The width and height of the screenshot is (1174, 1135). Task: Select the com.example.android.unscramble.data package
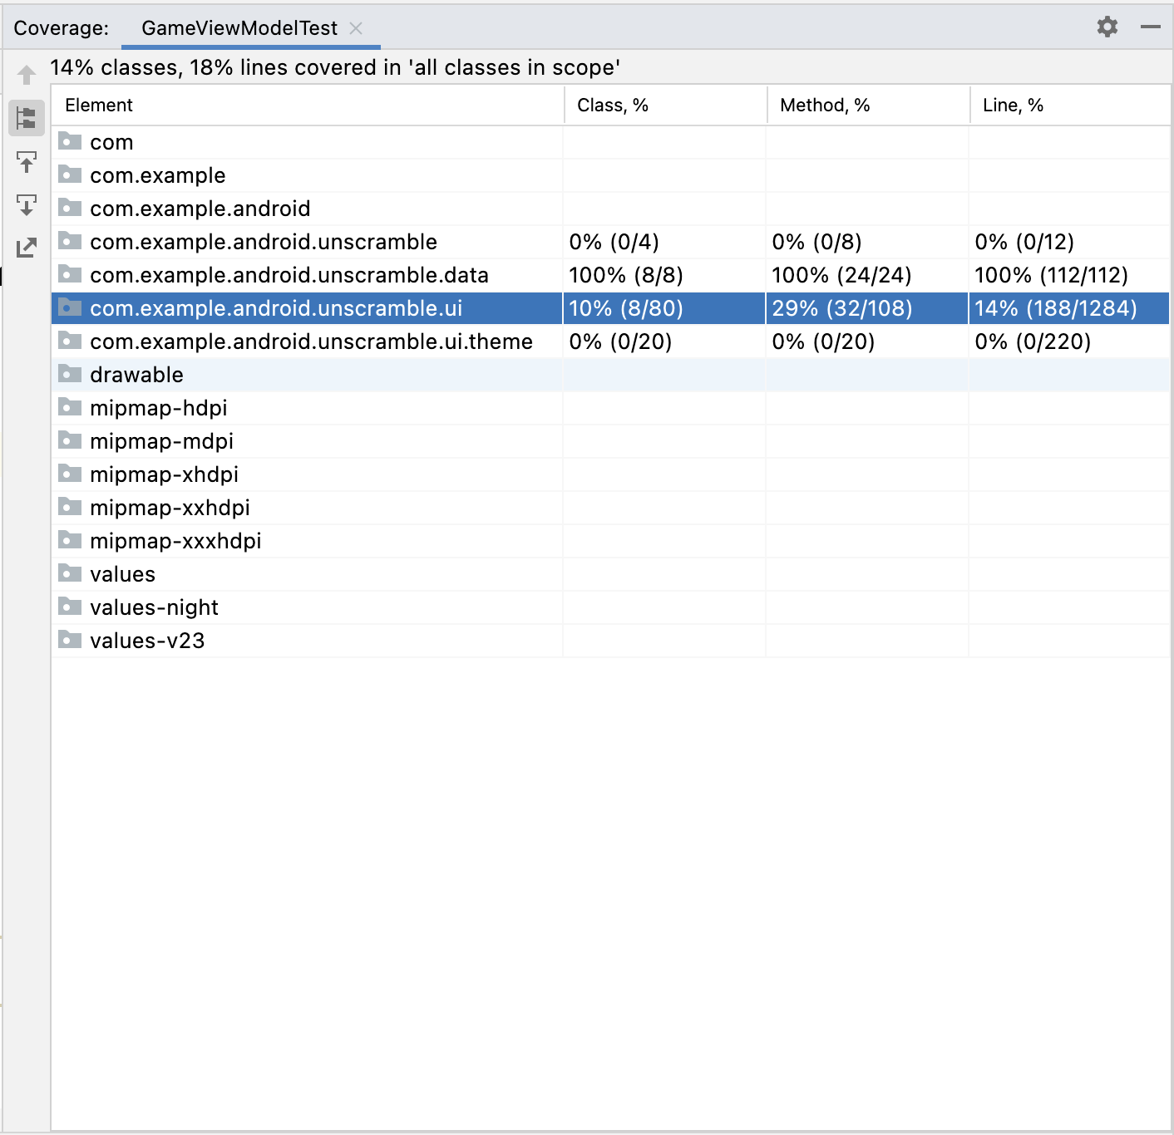coord(289,275)
